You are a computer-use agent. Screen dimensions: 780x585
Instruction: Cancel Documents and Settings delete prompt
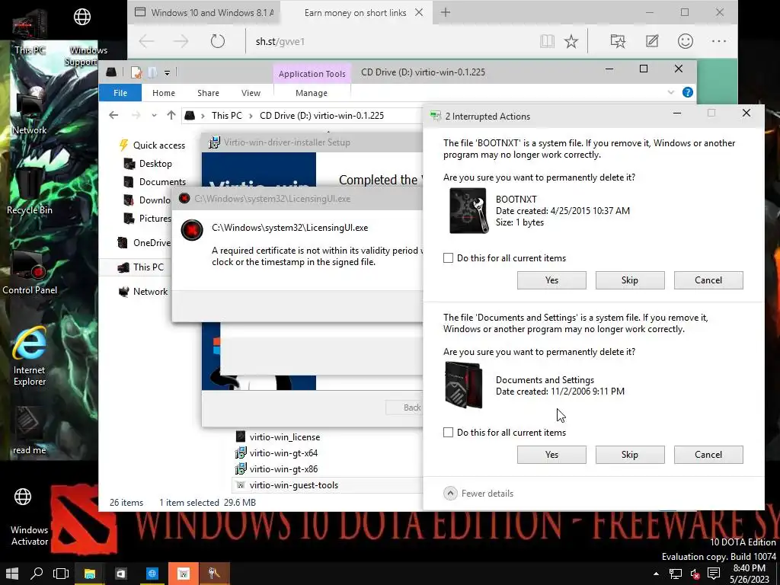[708, 455]
